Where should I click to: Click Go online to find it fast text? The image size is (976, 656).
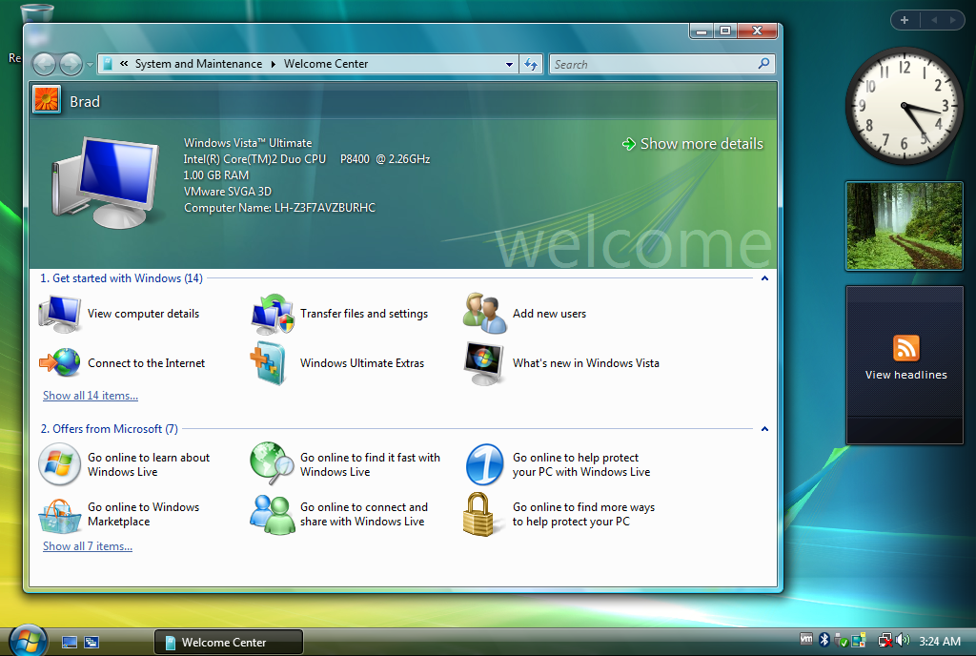(370, 464)
